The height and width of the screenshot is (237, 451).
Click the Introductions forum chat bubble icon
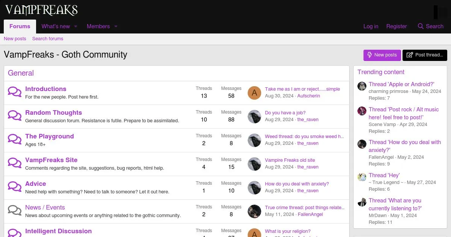[x=15, y=92]
